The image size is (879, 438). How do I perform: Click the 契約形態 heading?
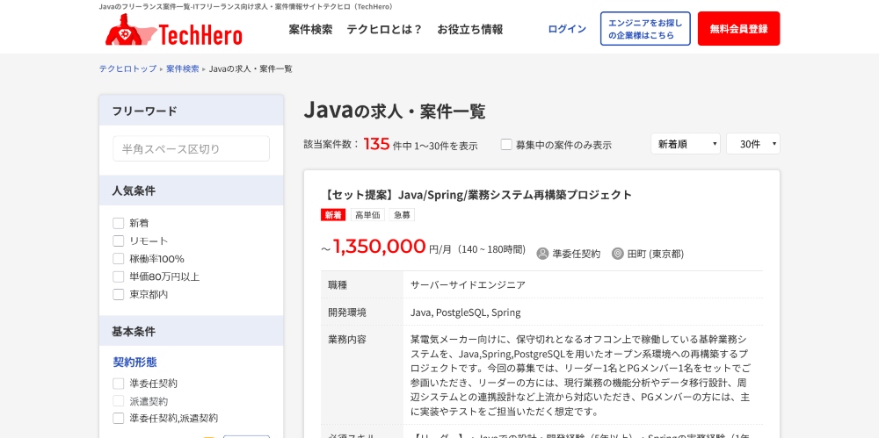[x=135, y=363]
